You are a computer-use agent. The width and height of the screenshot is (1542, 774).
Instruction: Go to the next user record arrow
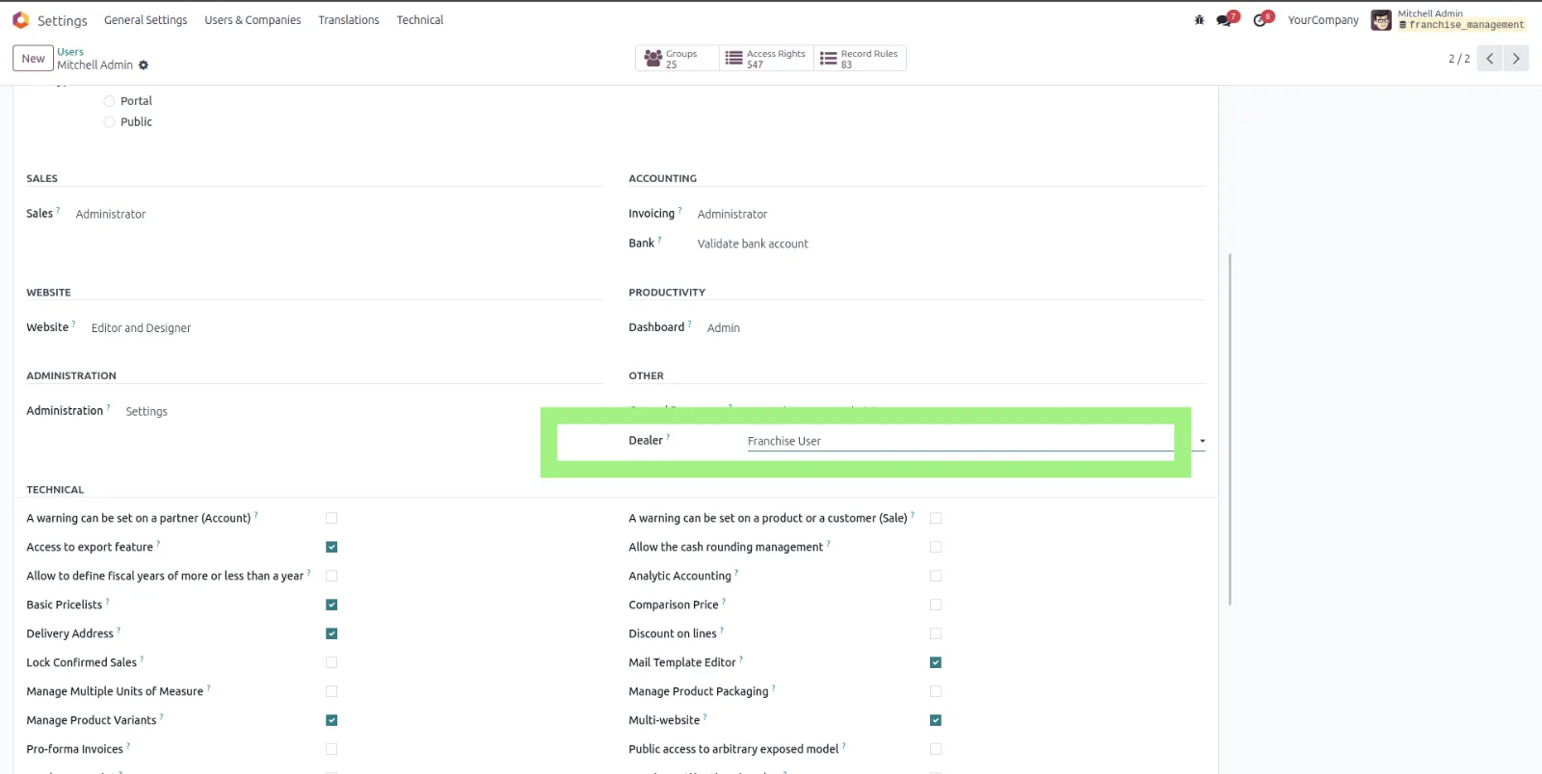coord(1516,59)
